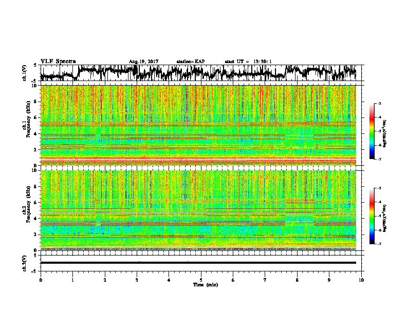The image size is (407, 314).
Task: Click the 'VLF Spectra' plot title
Action: (58, 62)
